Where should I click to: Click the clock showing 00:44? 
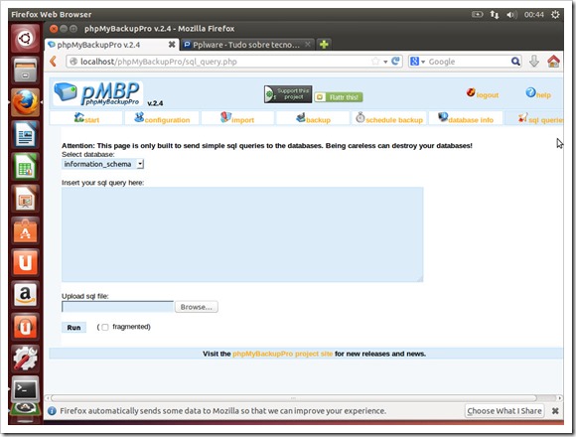tap(533, 15)
